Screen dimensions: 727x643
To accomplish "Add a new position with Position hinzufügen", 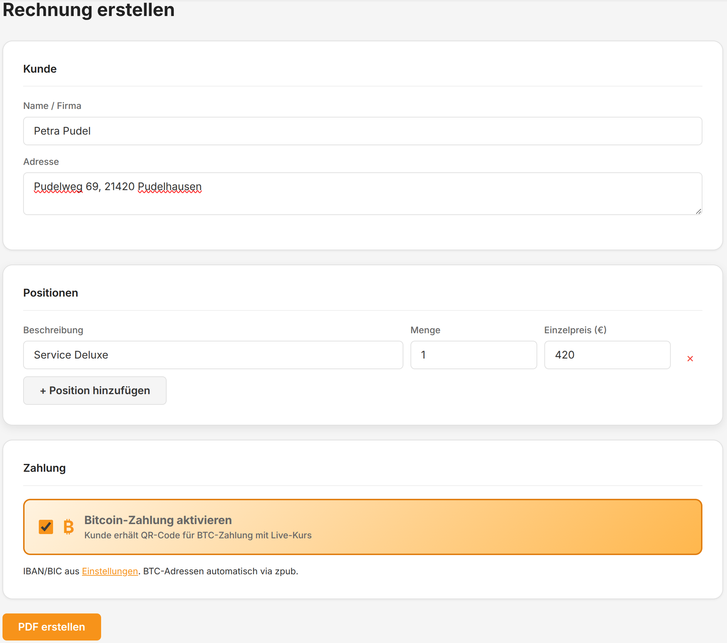I will 95,390.
